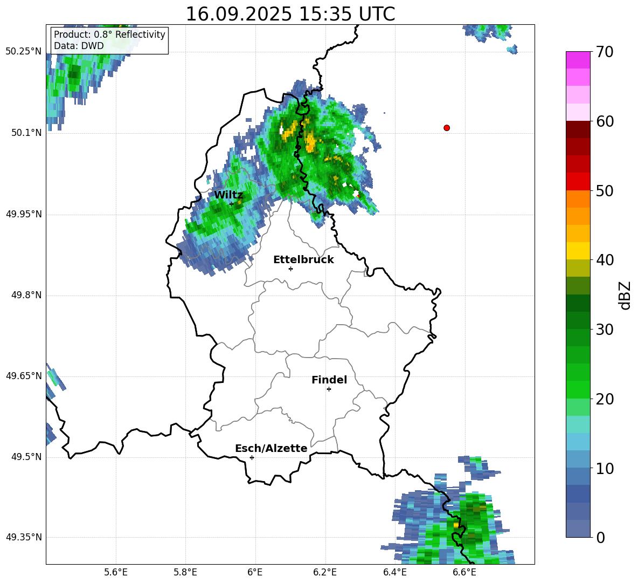Click the Findel location cross marker
638x583 pixels.
[329, 389]
